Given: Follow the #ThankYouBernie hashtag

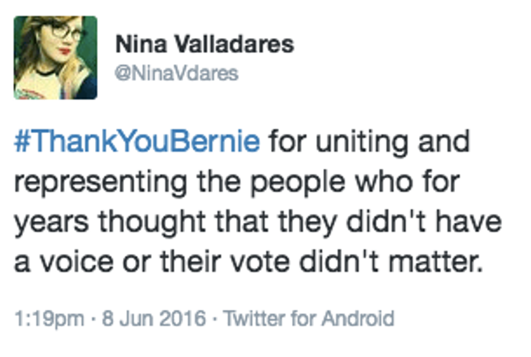Looking at the screenshot, I should [137, 141].
